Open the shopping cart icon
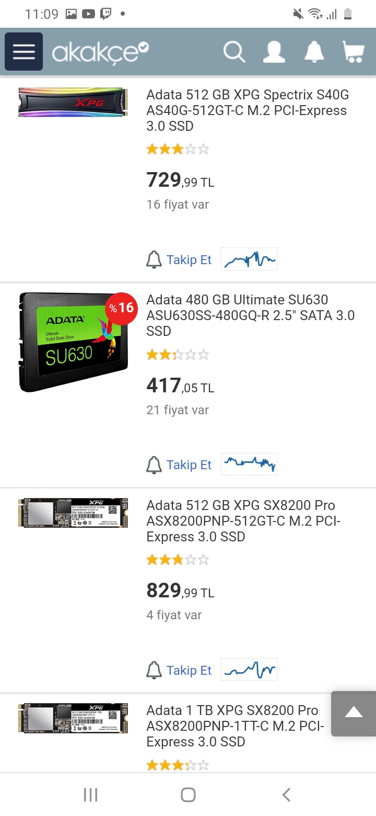This screenshot has width=376, height=816. click(353, 52)
